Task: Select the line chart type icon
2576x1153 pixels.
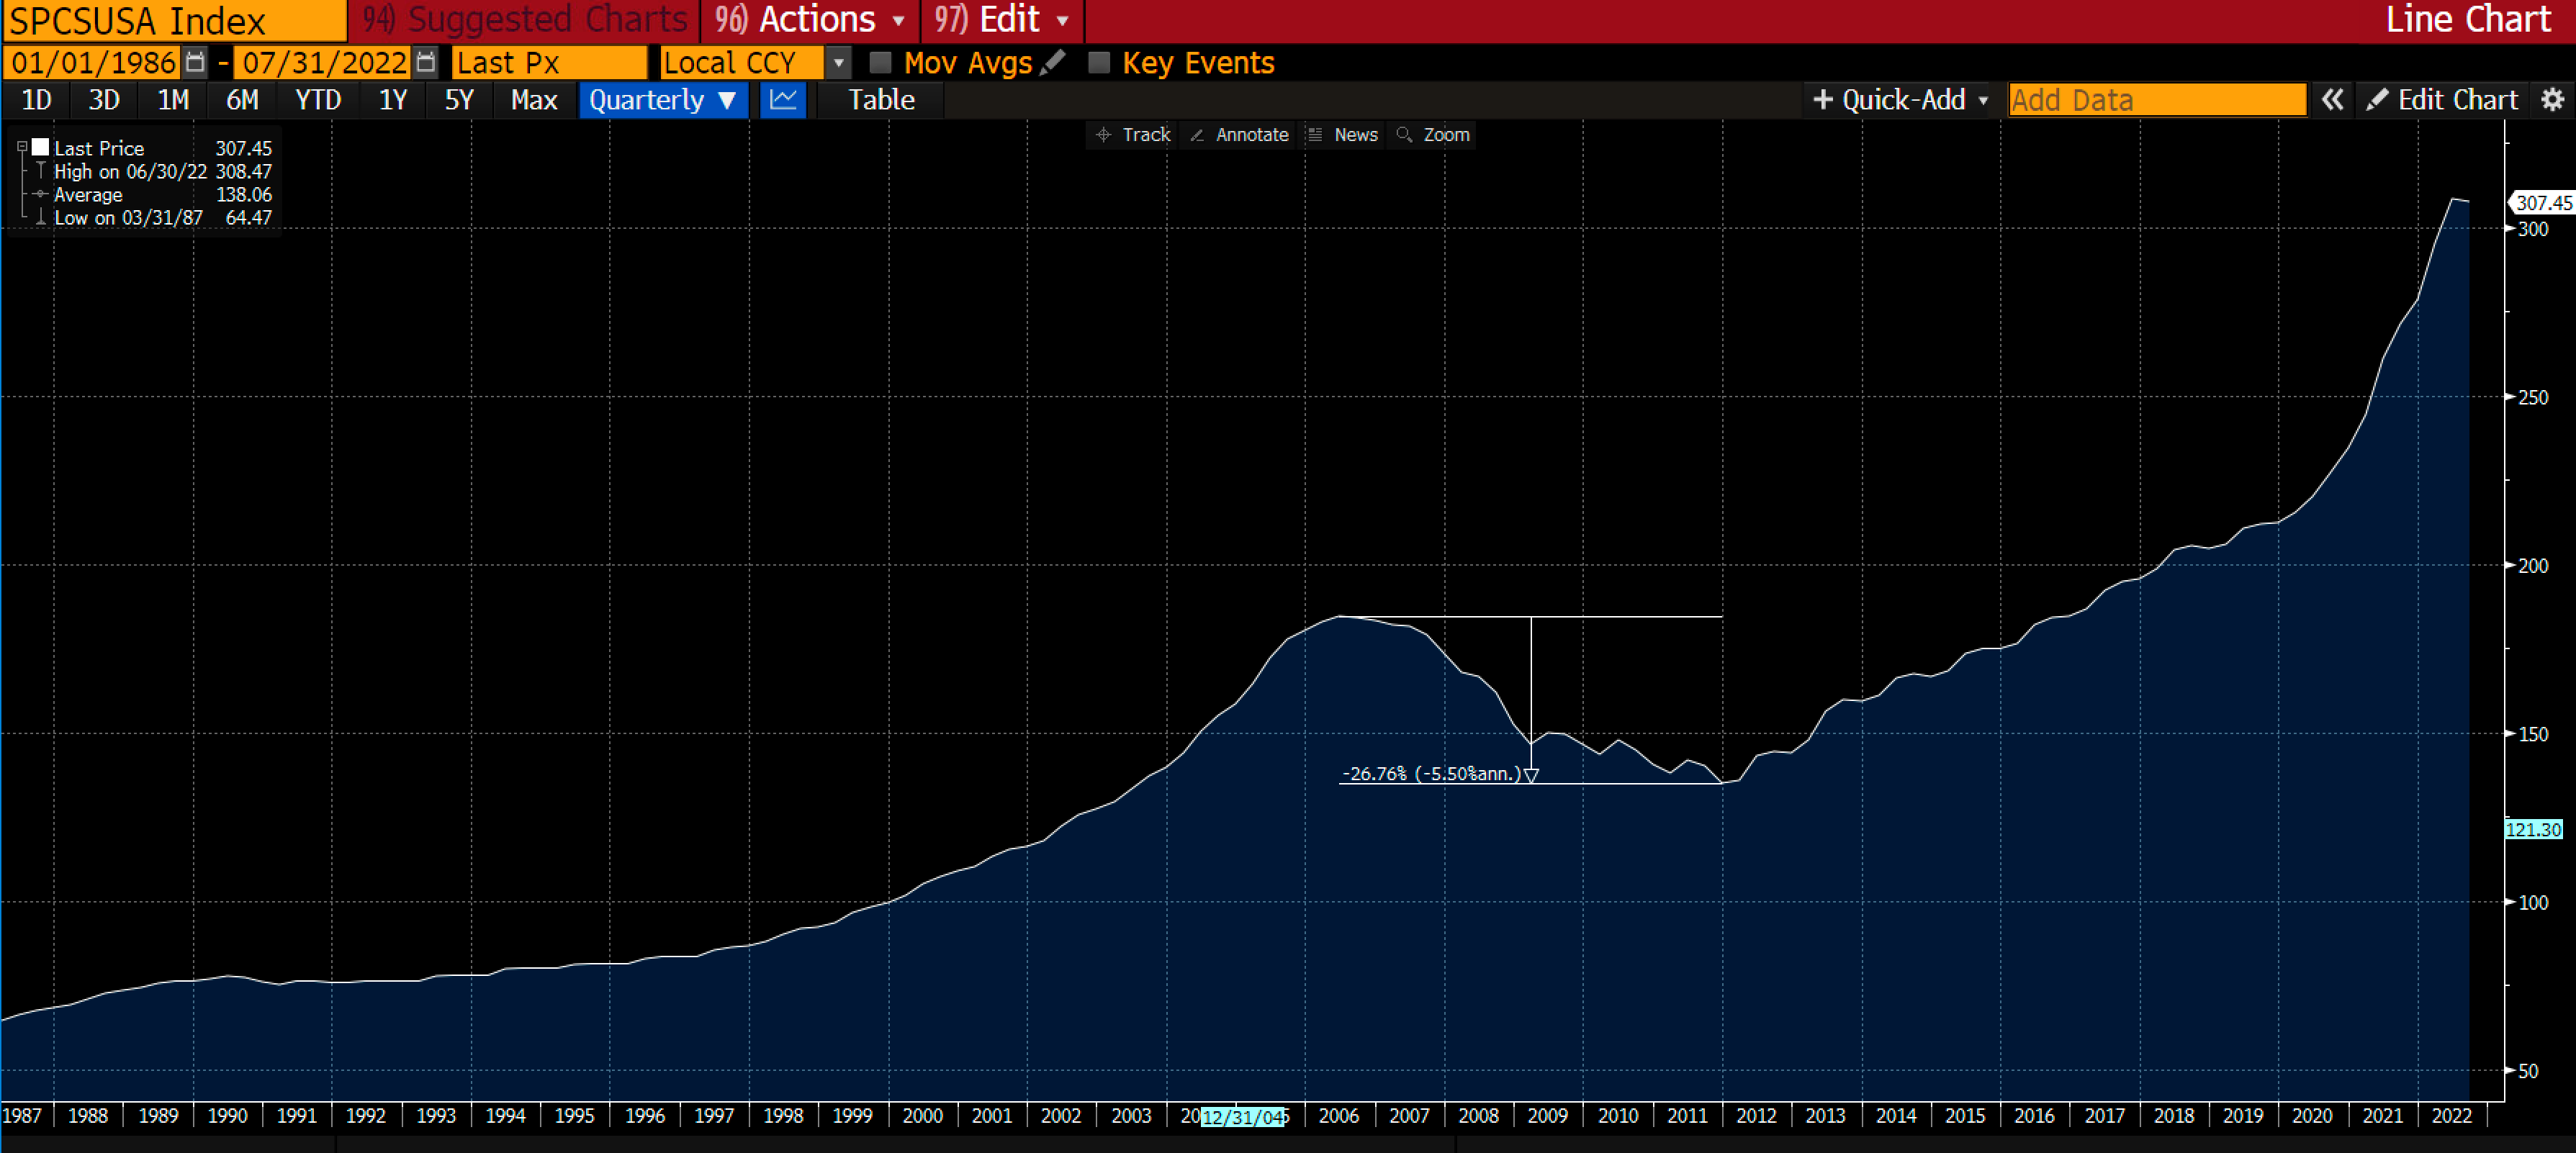Action: coord(783,100)
